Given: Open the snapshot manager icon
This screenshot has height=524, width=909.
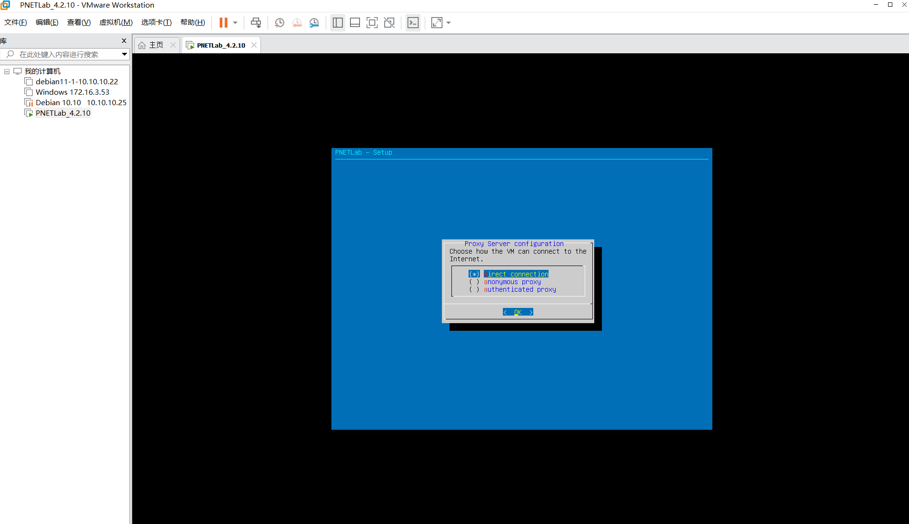Looking at the screenshot, I should pos(314,22).
